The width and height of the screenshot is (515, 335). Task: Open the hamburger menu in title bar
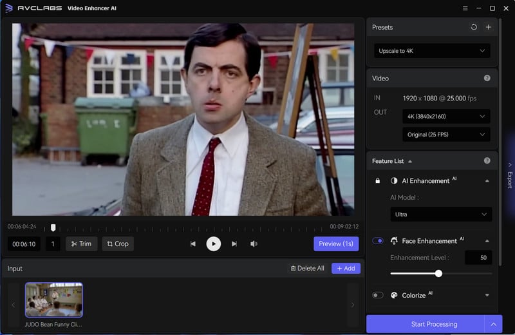coord(465,8)
